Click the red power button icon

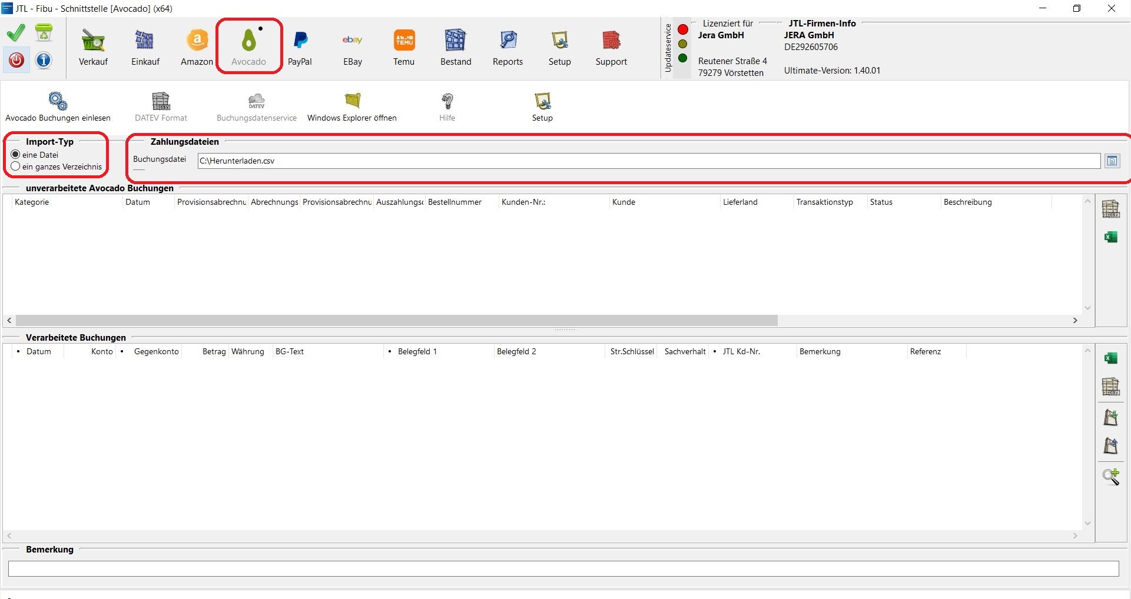(16, 60)
